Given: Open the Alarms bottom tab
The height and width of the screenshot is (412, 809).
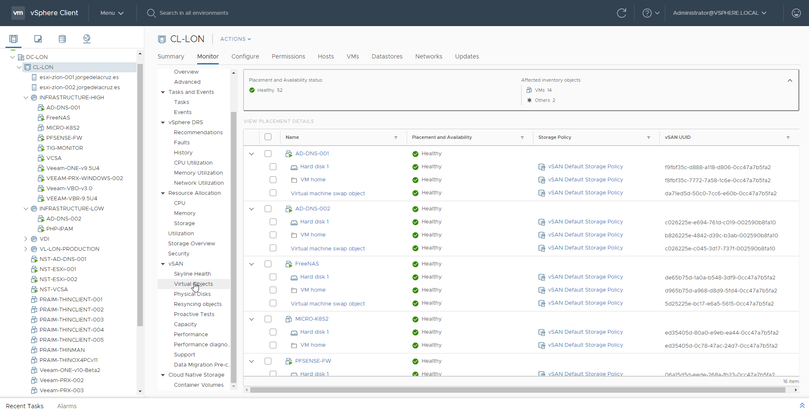Looking at the screenshot, I should point(67,406).
